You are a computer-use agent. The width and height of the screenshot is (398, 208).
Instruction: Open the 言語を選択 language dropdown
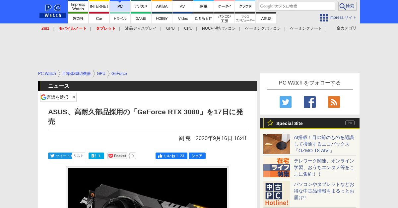[x=58, y=97]
